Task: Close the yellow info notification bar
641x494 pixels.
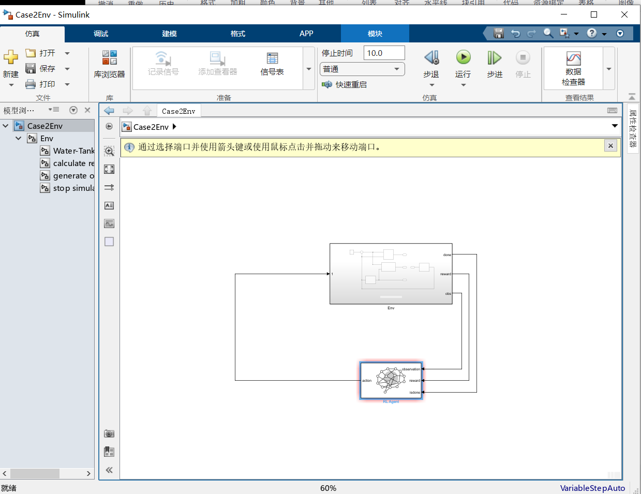Action: point(610,146)
